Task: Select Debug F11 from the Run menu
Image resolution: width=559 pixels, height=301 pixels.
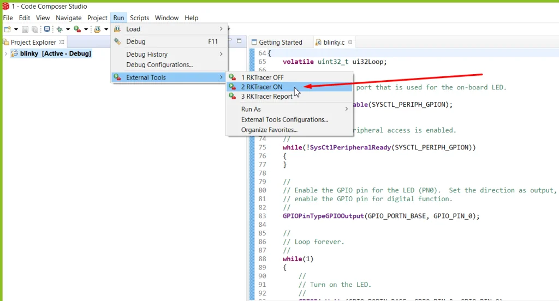Action: (x=169, y=41)
